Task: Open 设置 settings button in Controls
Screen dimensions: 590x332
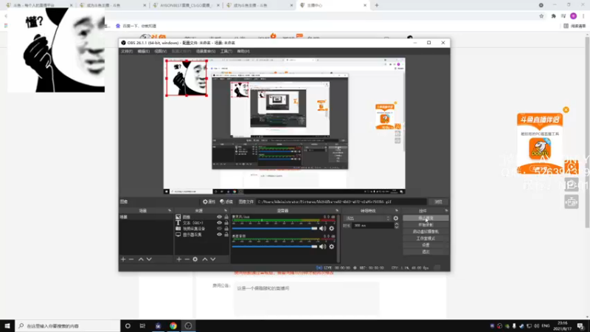Action: [426, 245]
